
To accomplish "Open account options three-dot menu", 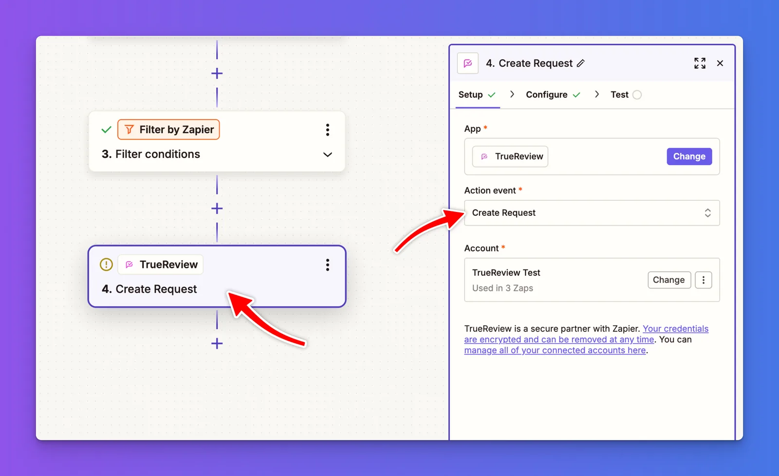I will (x=703, y=280).
